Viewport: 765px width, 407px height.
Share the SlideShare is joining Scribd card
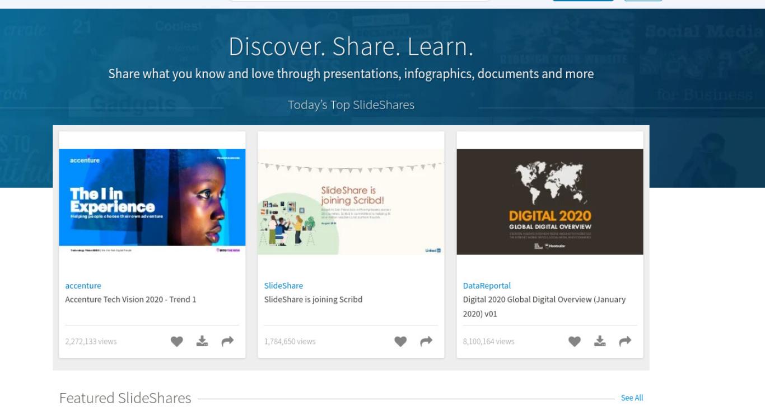click(x=426, y=341)
